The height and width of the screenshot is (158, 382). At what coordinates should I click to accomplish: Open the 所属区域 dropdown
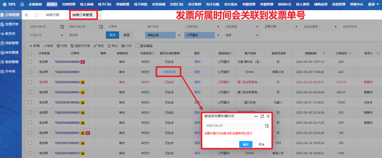click(62, 35)
